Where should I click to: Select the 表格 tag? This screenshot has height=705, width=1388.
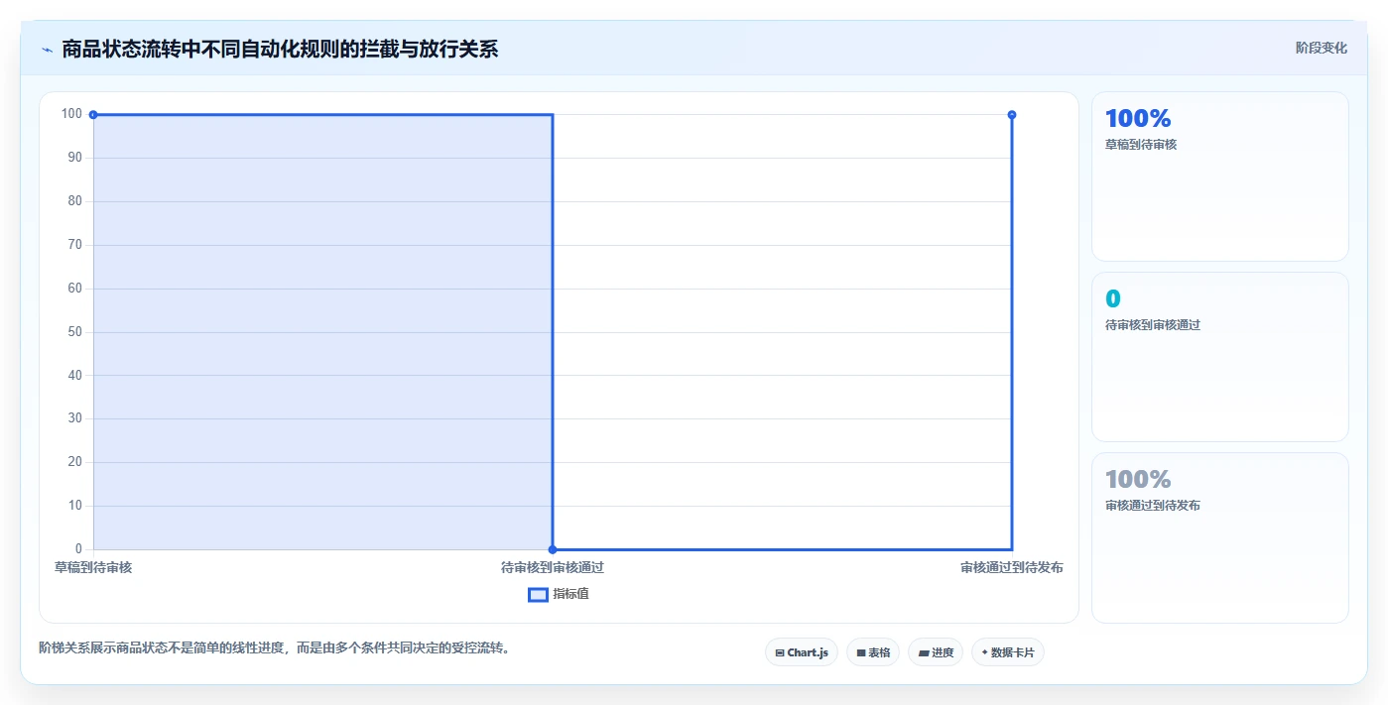(873, 652)
